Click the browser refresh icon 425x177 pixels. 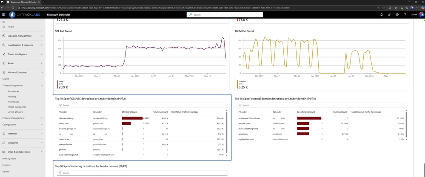coord(12,8)
